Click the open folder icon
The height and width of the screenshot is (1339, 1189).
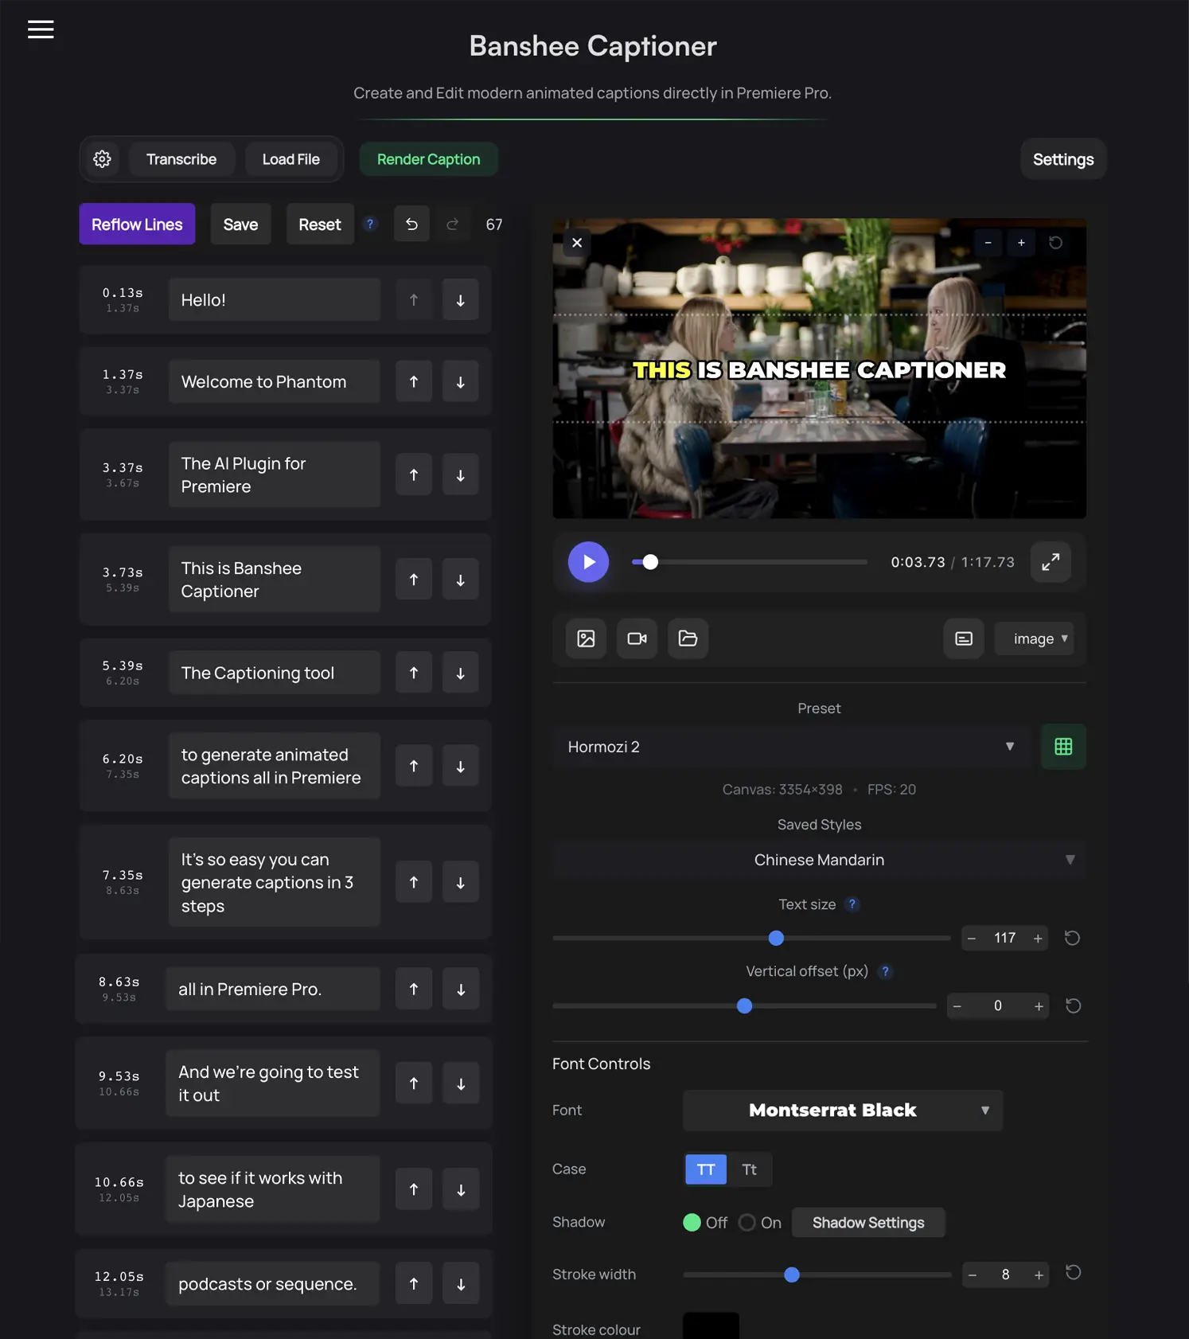(688, 638)
